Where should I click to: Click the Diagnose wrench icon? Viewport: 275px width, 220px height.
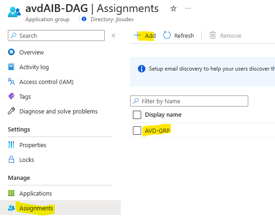pos(11,111)
